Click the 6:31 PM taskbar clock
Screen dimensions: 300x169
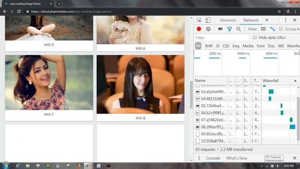click(x=289, y=166)
